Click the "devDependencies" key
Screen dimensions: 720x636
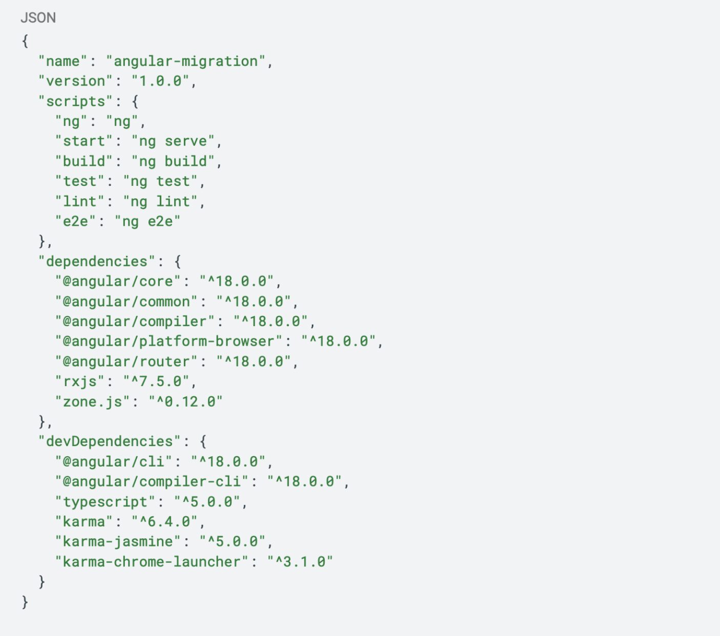coord(109,441)
